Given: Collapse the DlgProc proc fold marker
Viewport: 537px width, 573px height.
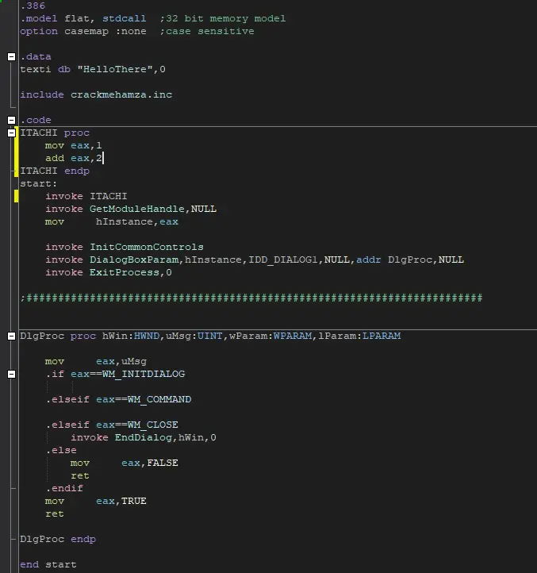Looking at the screenshot, I should pyautogui.click(x=11, y=336).
